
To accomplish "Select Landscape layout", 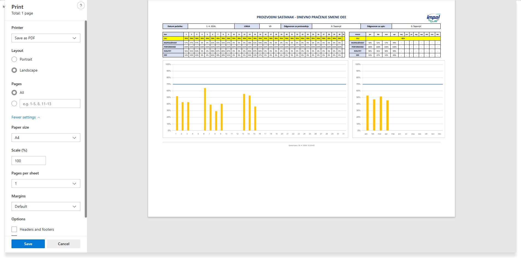I will [14, 70].
